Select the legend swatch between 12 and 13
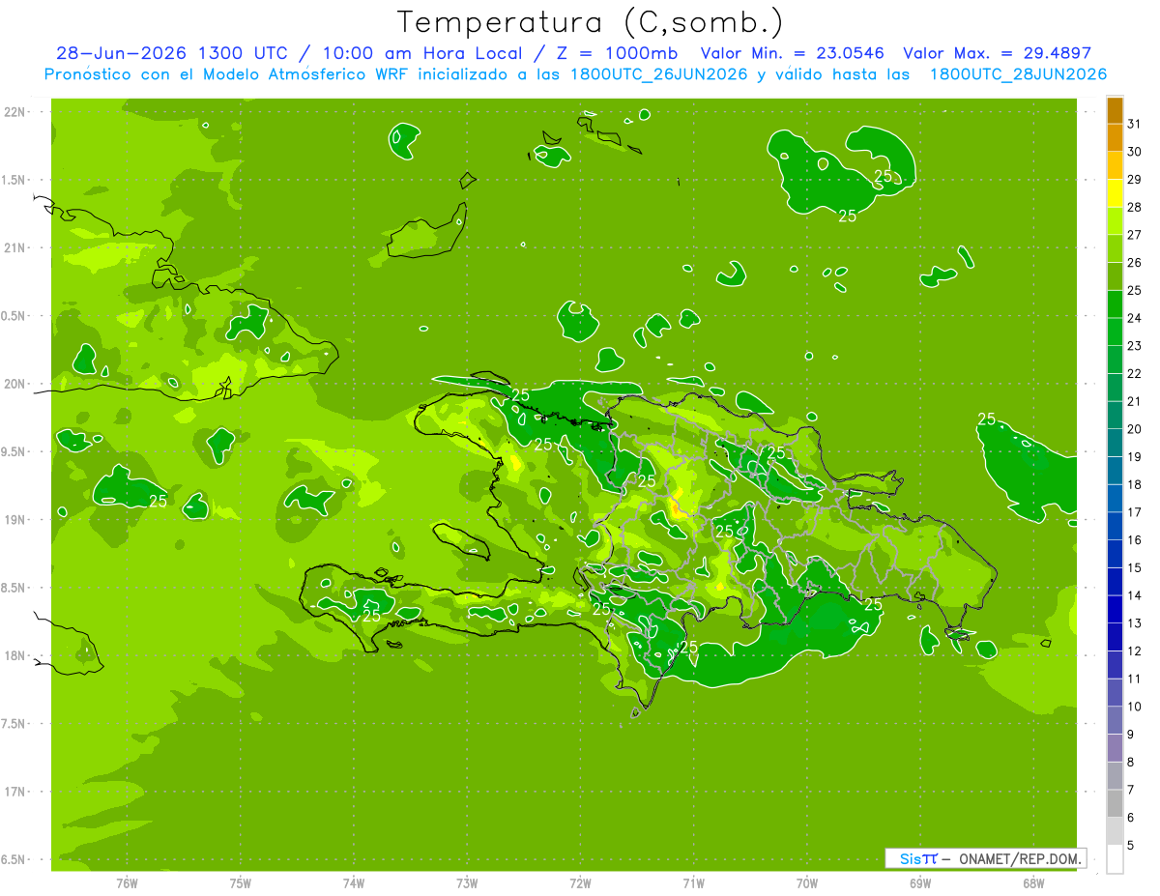The image size is (1160, 896). coord(1115,637)
